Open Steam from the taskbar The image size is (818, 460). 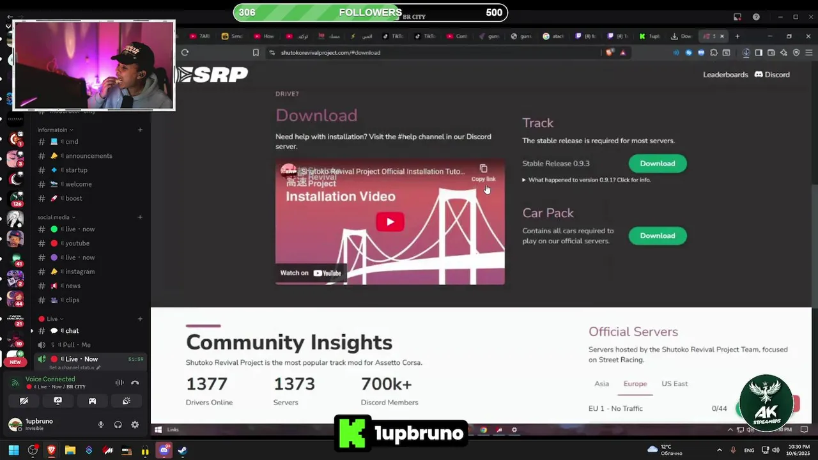pyautogui.click(x=183, y=450)
